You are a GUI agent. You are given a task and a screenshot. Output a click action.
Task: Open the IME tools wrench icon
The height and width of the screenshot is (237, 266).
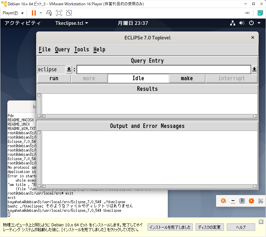260,201
